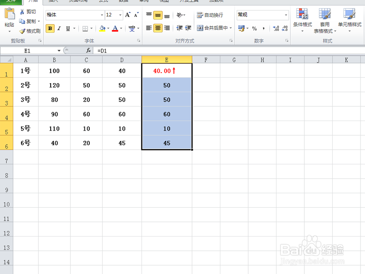This screenshot has height=274, width=365.
Task: Click the formula bar showing =D1
Action: [229, 51]
